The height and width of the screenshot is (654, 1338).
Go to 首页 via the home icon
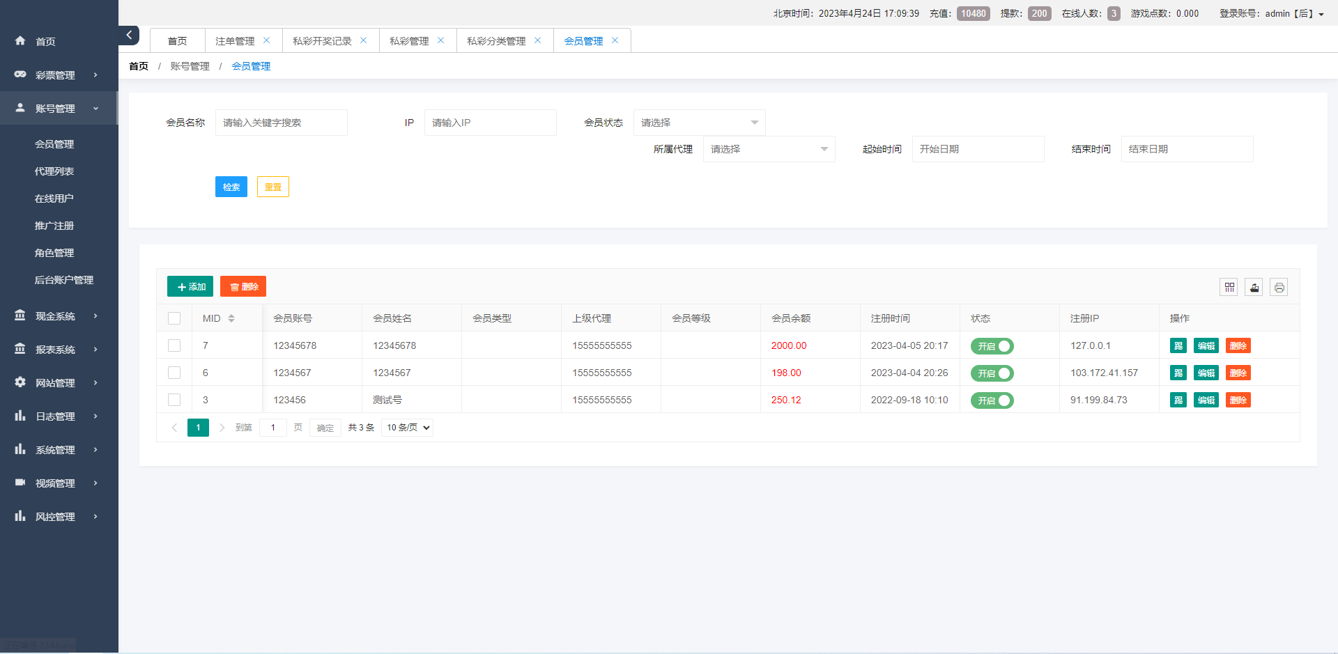46,41
